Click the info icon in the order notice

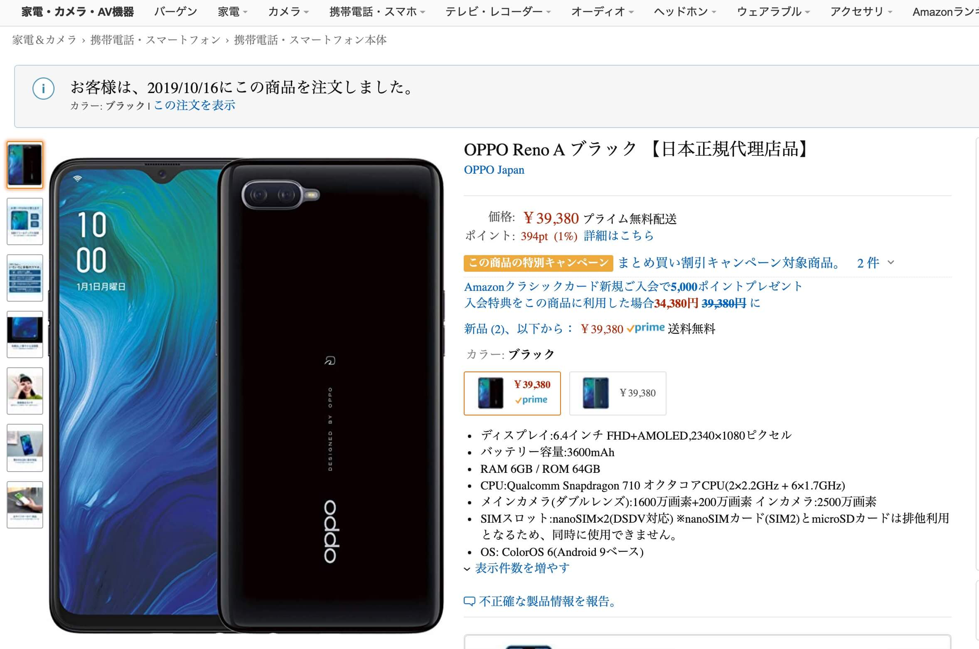44,88
